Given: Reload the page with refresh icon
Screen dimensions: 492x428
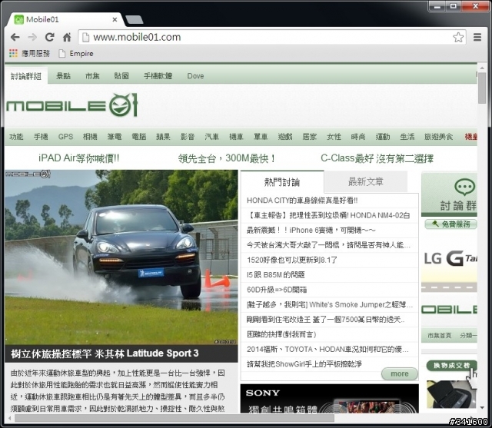Looking at the screenshot, I should coord(49,38).
